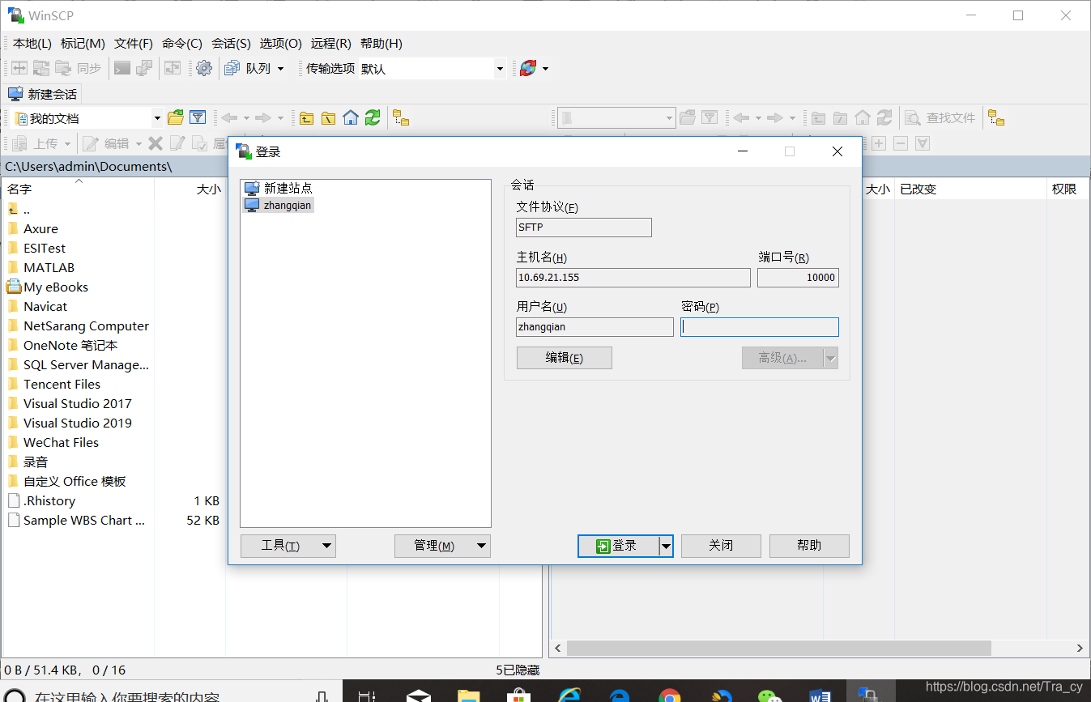
Task: Expand the arrow beside the 登录 login button
Action: tap(667, 547)
